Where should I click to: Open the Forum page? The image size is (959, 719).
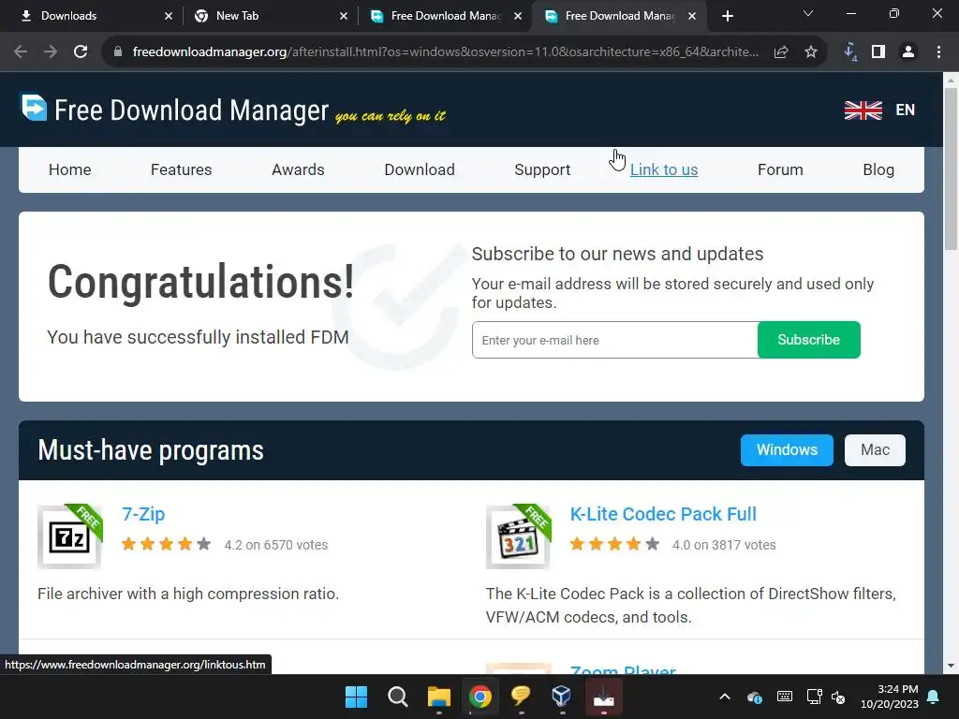(780, 169)
